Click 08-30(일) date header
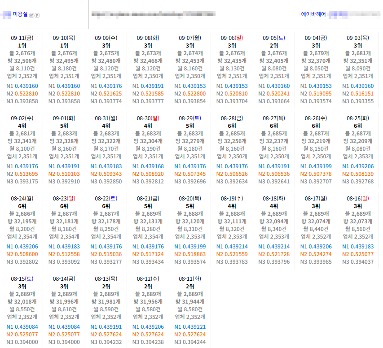Image resolution: width=383 pixels, height=348 pixels. pyautogui.click(x=148, y=118)
